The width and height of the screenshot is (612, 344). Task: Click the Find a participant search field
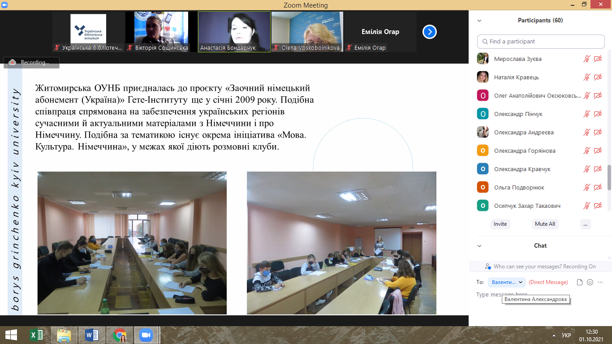point(541,42)
